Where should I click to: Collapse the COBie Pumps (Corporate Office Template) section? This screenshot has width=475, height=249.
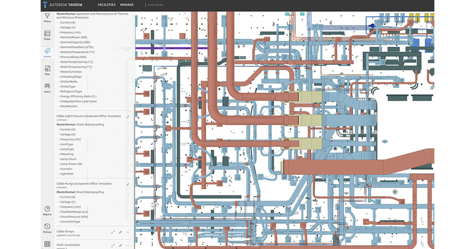[x=128, y=184]
